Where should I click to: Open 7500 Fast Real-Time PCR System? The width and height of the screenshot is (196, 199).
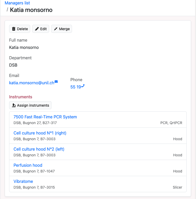(x=45, y=117)
